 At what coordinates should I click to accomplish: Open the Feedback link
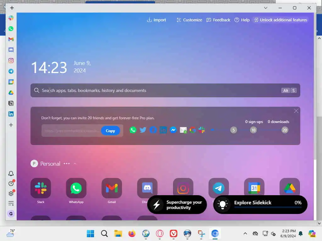[x=218, y=20]
